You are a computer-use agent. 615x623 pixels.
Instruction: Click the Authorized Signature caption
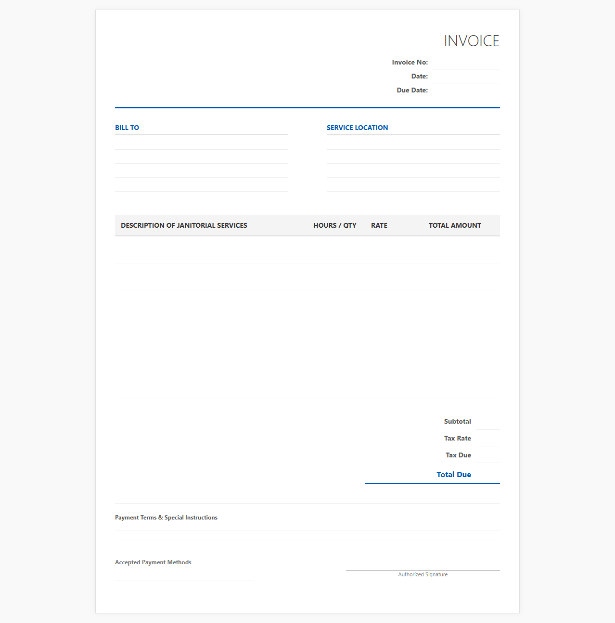[423, 575]
